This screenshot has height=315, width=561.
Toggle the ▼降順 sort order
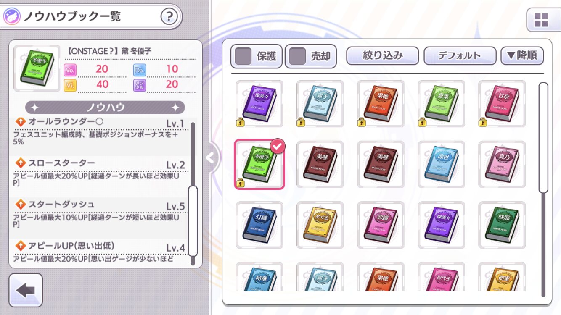tap(522, 55)
